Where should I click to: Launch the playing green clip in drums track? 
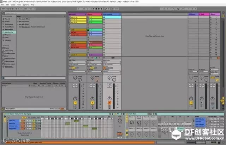coord(88,30)
